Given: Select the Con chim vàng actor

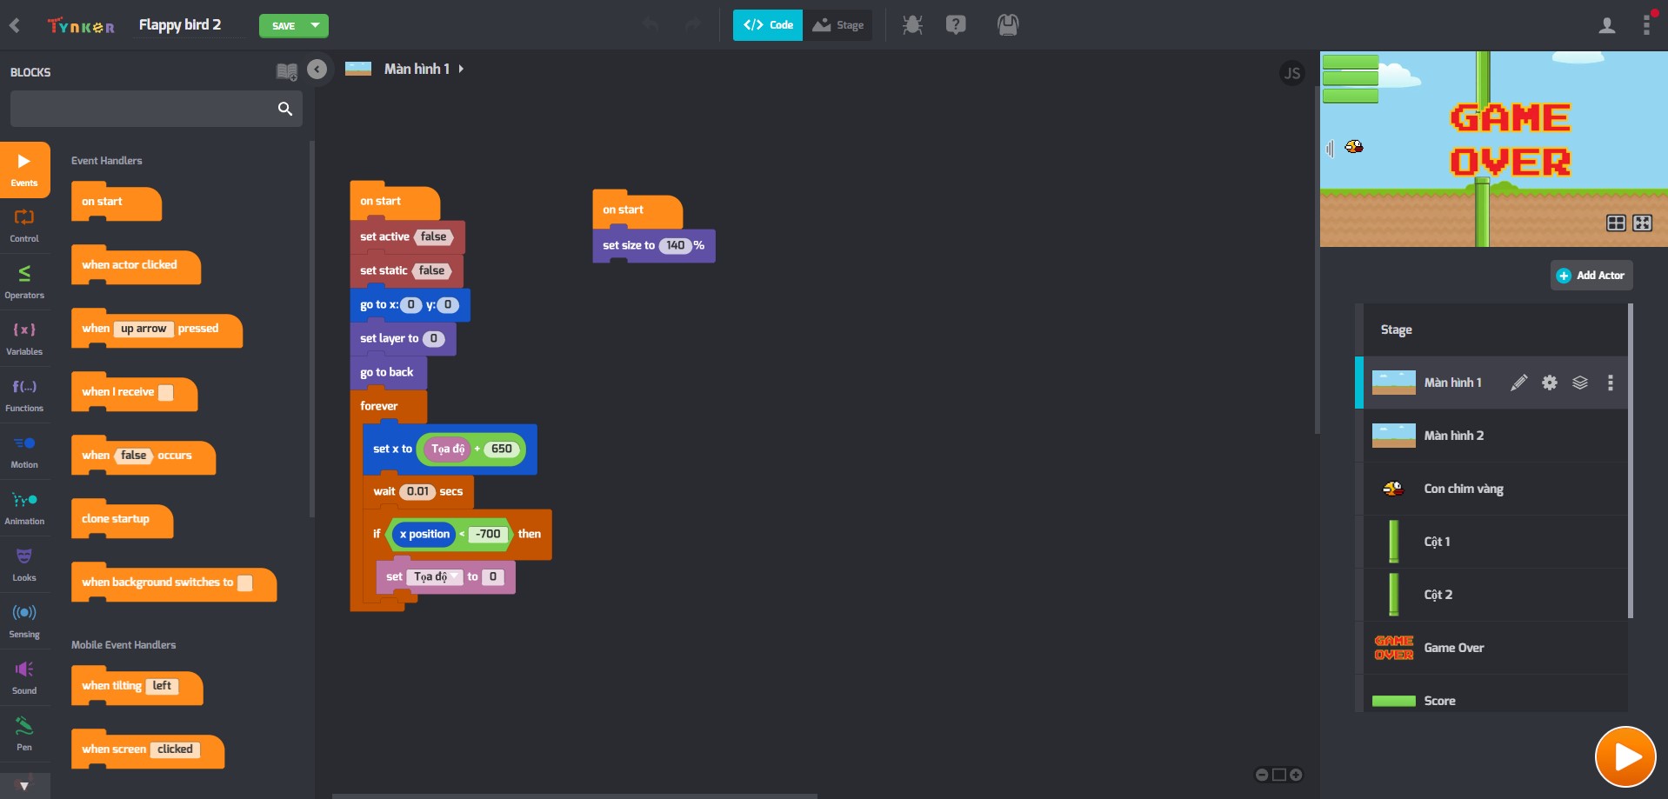Looking at the screenshot, I should (x=1495, y=489).
